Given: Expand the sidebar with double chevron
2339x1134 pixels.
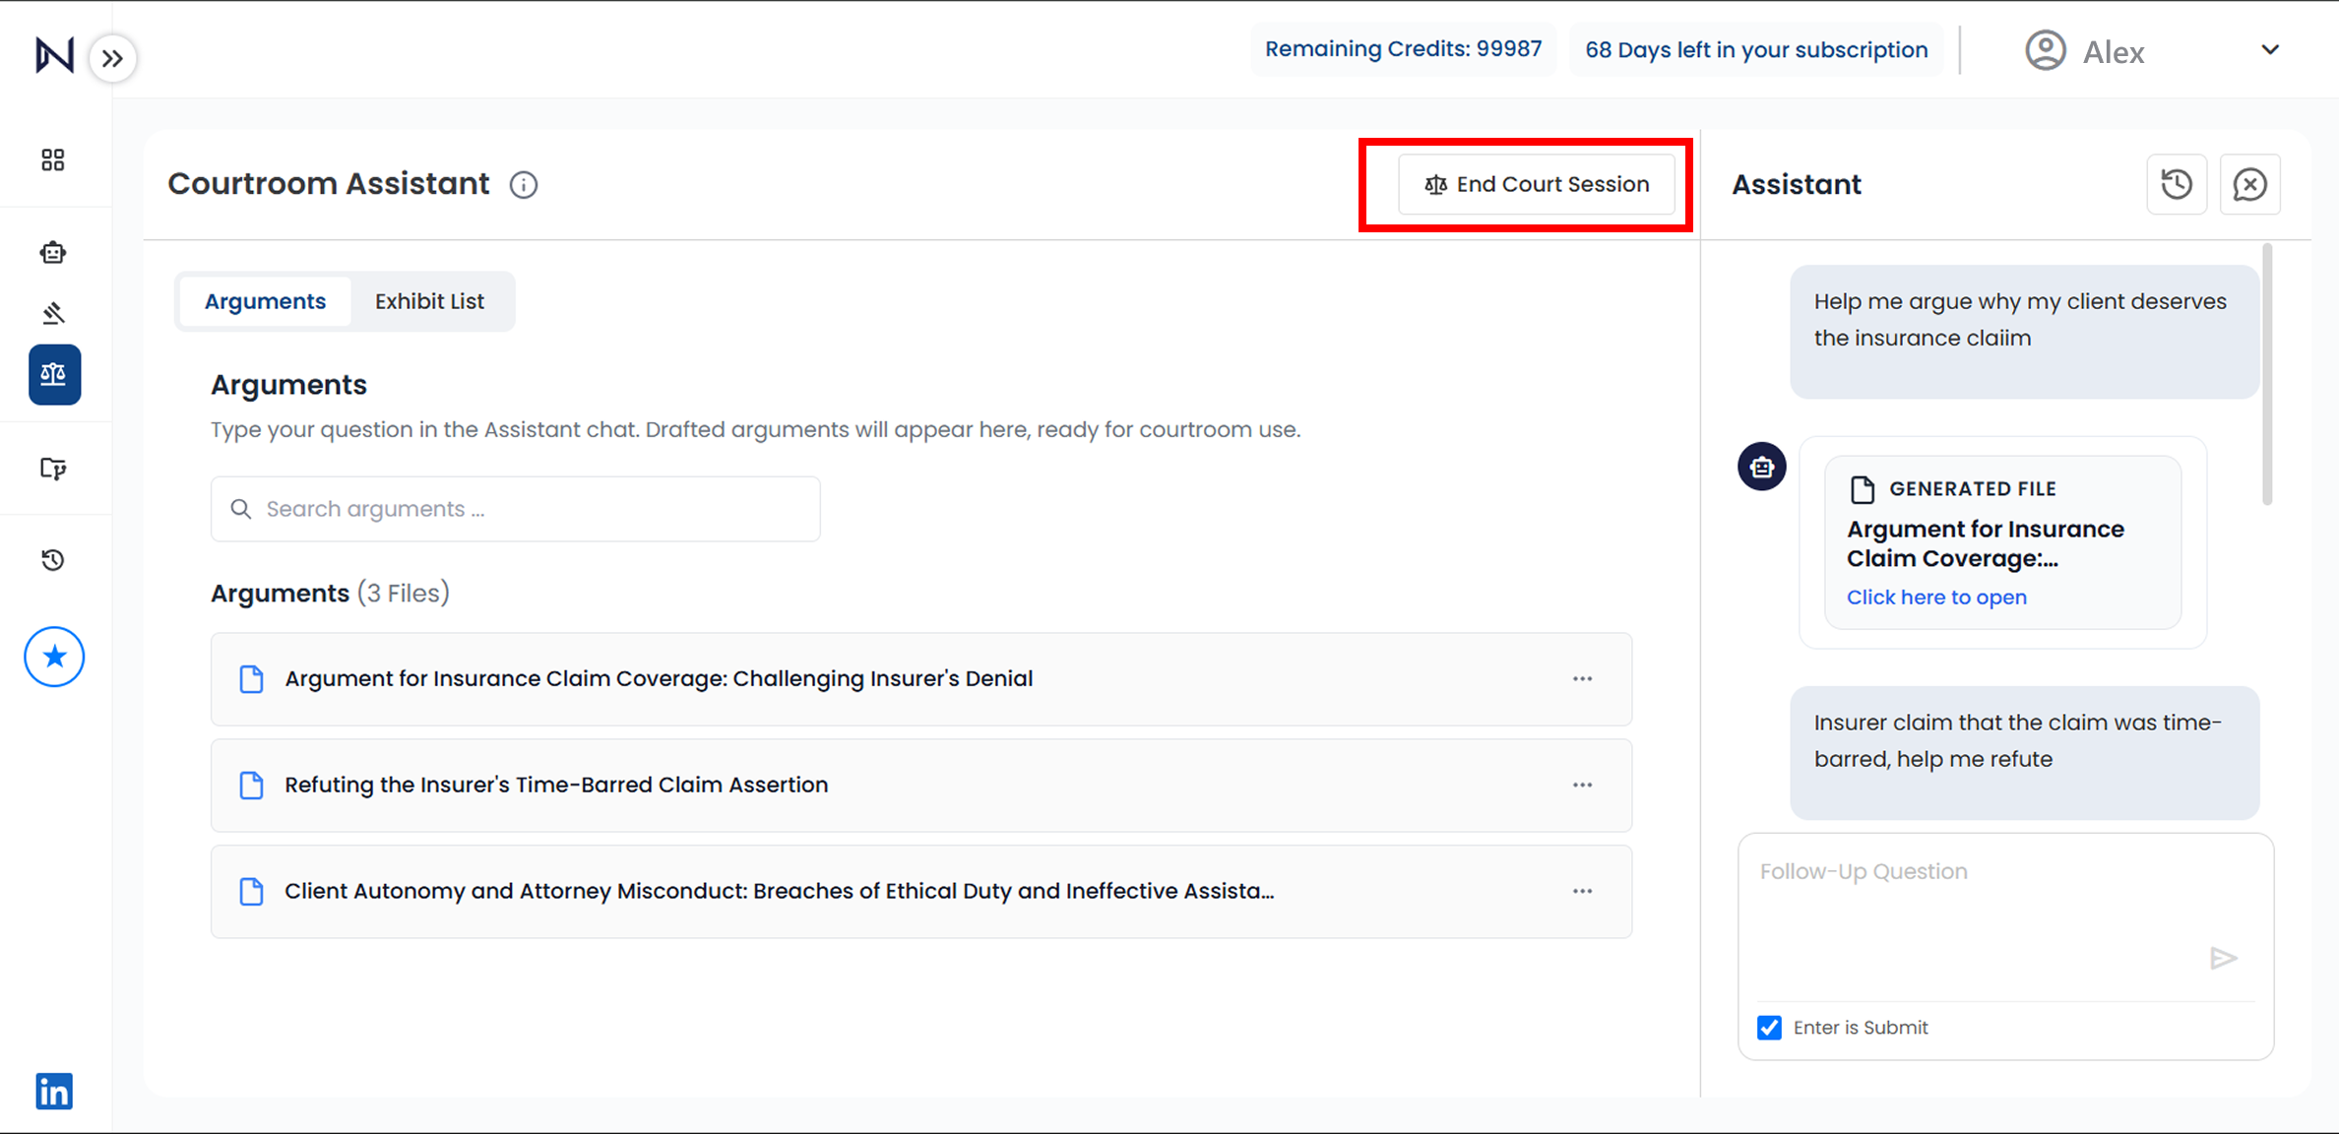Looking at the screenshot, I should 113,58.
